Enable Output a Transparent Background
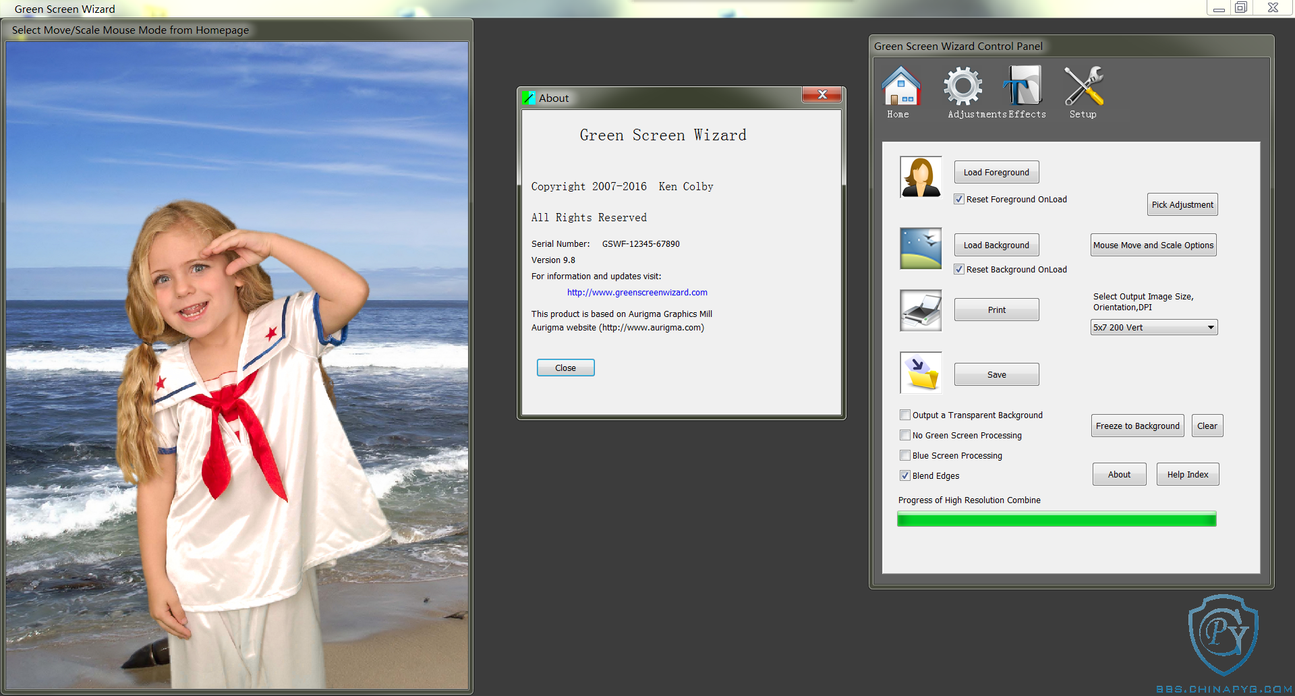The image size is (1295, 696). (905, 415)
